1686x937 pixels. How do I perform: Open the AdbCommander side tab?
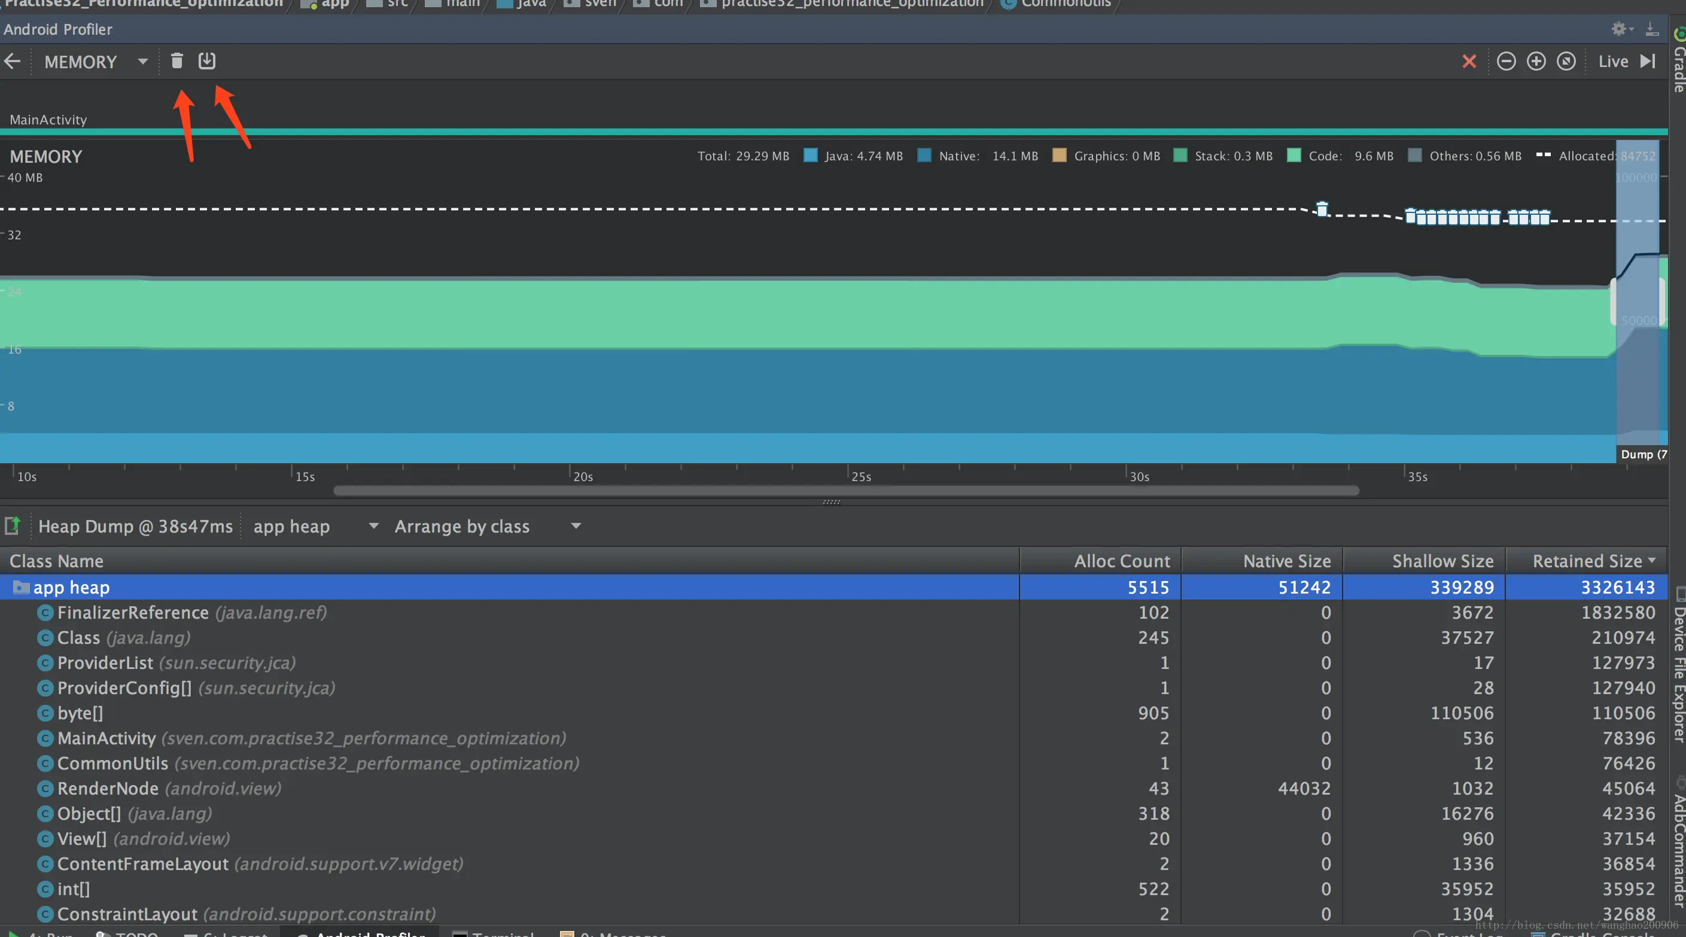pos(1678,843)
